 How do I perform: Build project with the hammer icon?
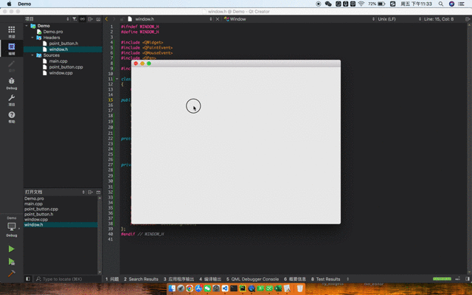(12, 274)
